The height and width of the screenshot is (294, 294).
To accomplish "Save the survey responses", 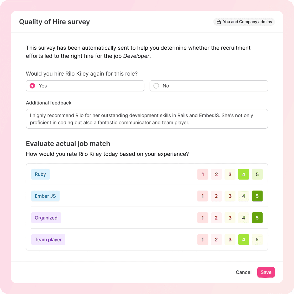I will tap(266, 272).
